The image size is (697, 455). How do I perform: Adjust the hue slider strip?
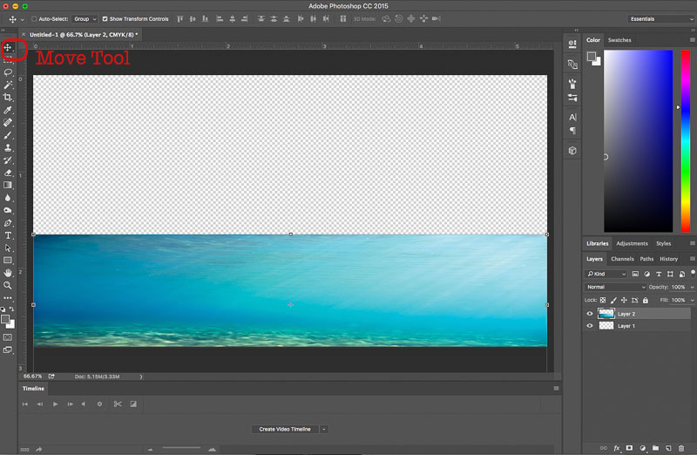click(686, 141)
